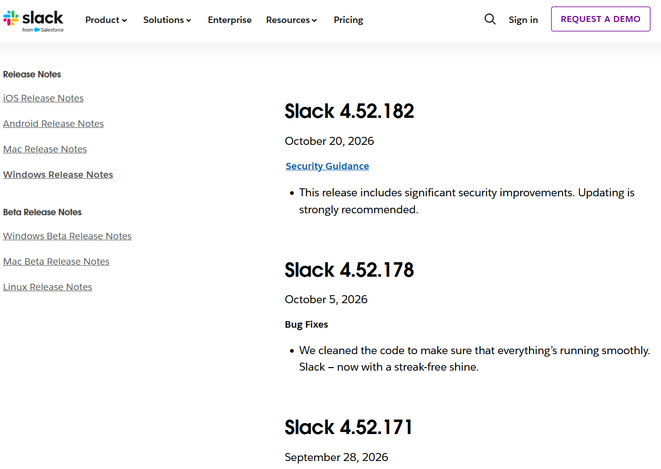Screen dimensions: 661x469
Task: Click the 'significant security improvements' bullet text
Action: [467, 201]
